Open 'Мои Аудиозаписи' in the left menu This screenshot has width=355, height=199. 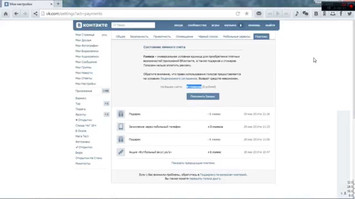point(87,56)
